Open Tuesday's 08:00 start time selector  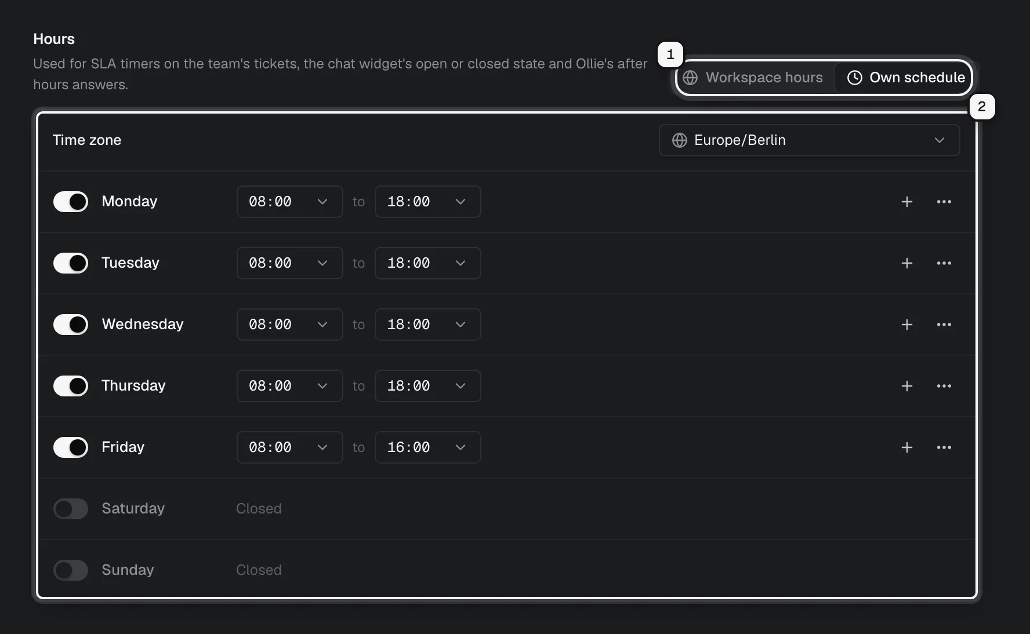(289, 263)
